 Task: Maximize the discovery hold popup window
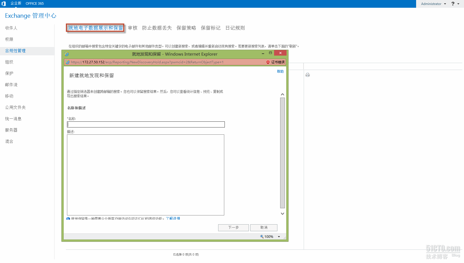pos(270,53)
